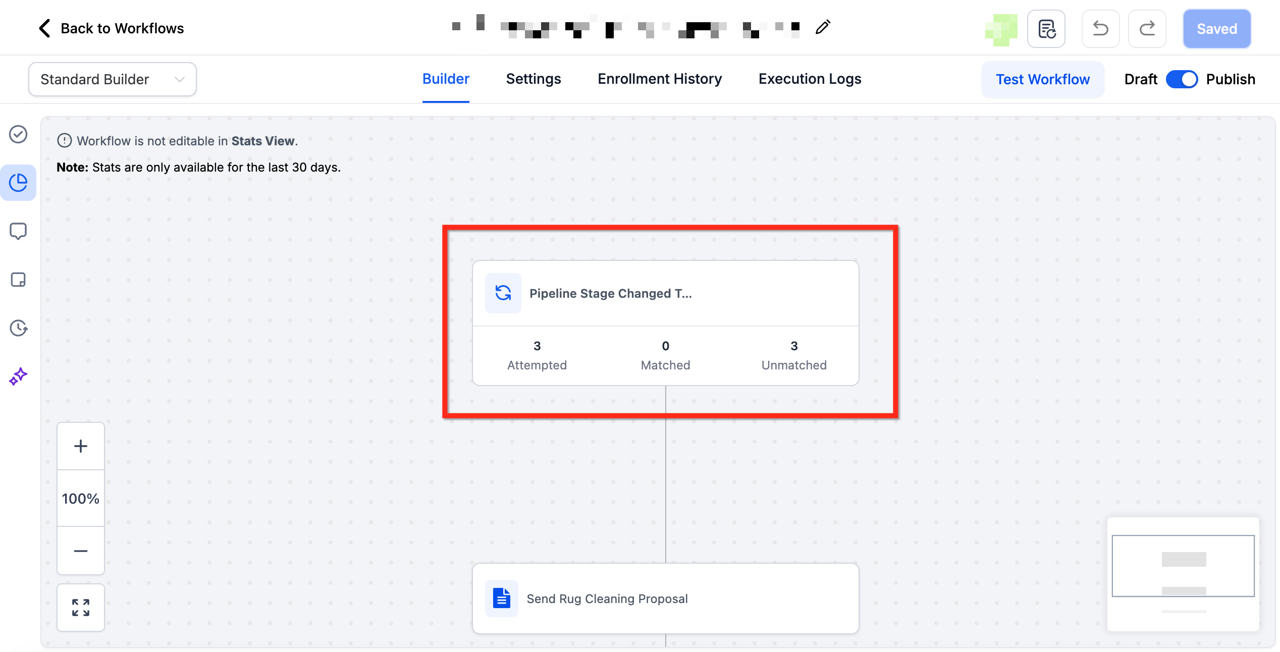
Task: Open the checkmark circle sidebar icon
Action: 18,134
